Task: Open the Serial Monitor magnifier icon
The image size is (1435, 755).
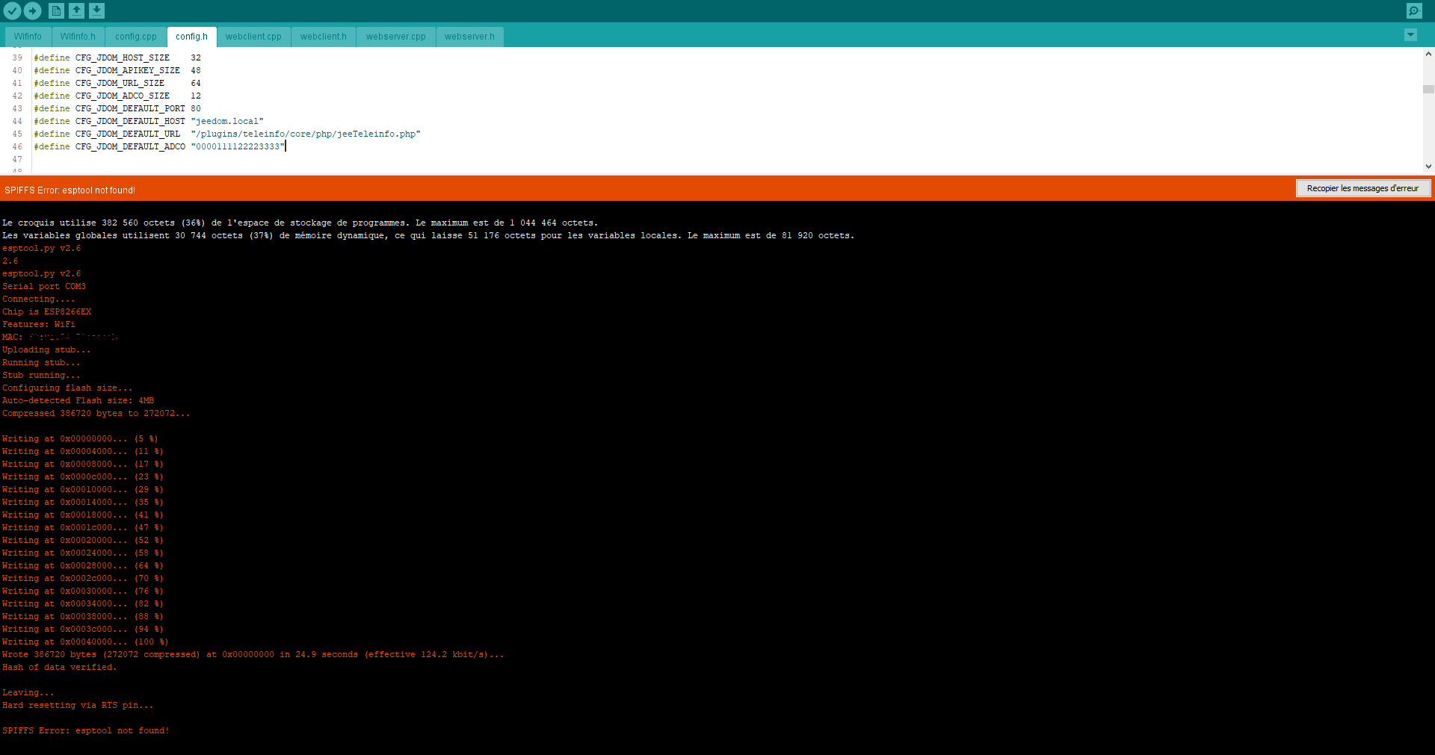Action: 1413,10
